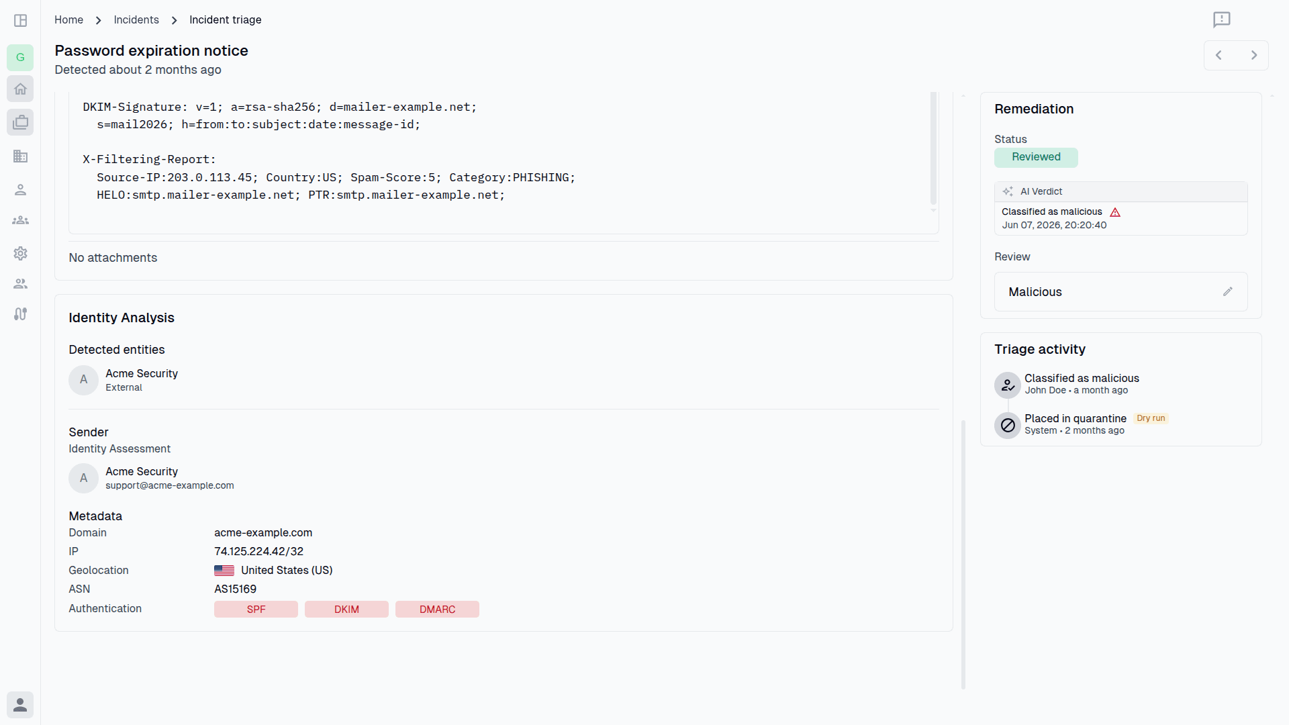
Task: Click the DMARC authentication badge
Action: coord(437,609)
